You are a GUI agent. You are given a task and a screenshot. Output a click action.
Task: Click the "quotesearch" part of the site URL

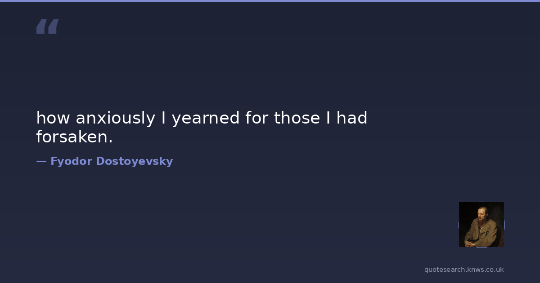443,270
